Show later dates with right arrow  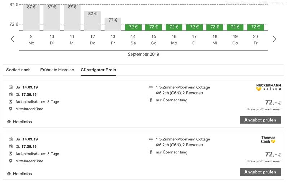tap(274, 39)
